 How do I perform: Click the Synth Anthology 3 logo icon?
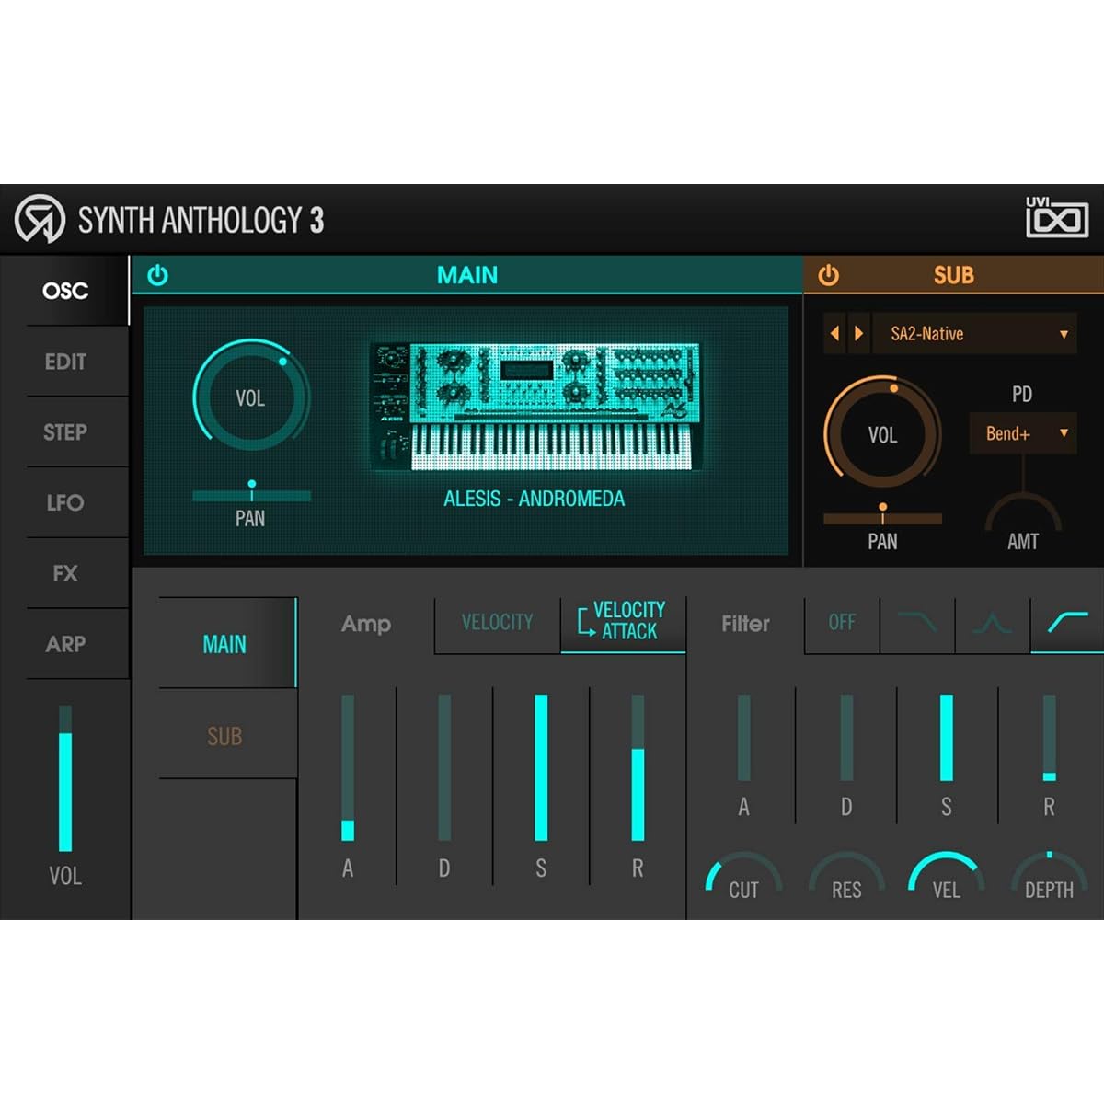tap(40, 220)
